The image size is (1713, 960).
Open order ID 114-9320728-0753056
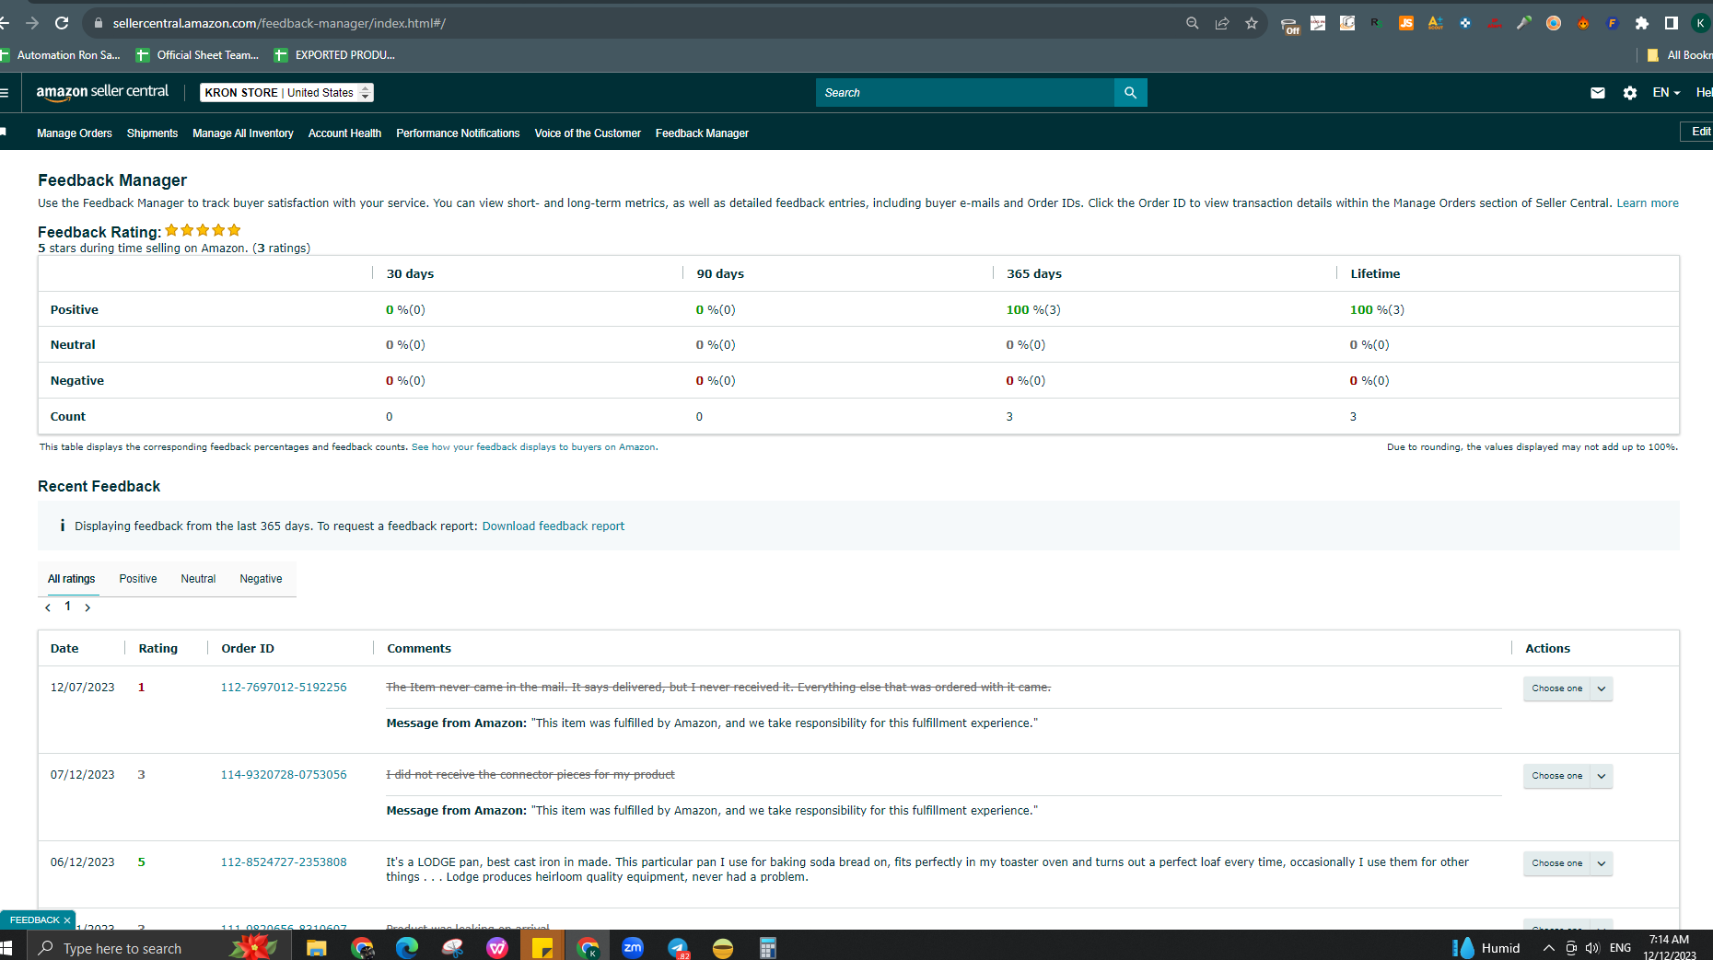click(x=284, y=775)
